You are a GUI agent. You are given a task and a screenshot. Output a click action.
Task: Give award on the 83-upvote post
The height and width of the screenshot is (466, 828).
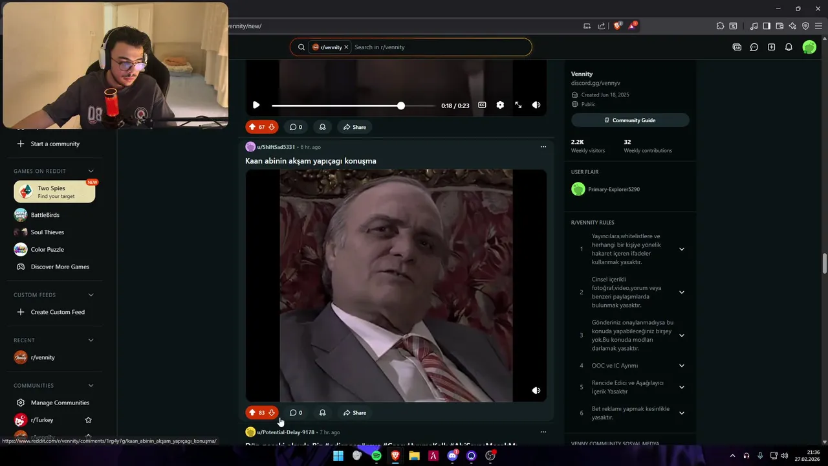[x=322, y=412]
